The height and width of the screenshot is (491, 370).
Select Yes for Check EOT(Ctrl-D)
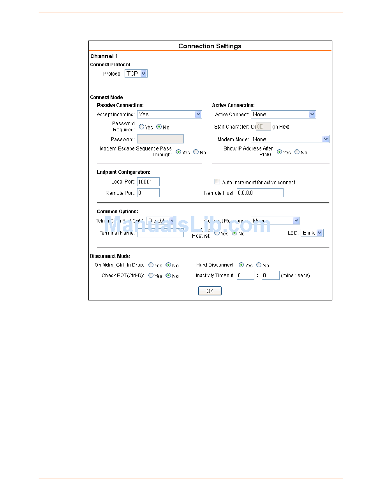pyautogui.click(x=151, y=276)
